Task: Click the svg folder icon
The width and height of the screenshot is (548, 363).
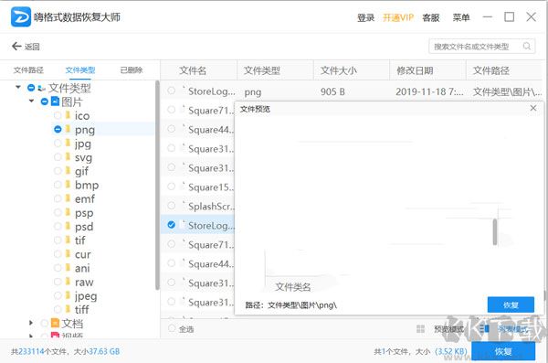Action: 68,157
